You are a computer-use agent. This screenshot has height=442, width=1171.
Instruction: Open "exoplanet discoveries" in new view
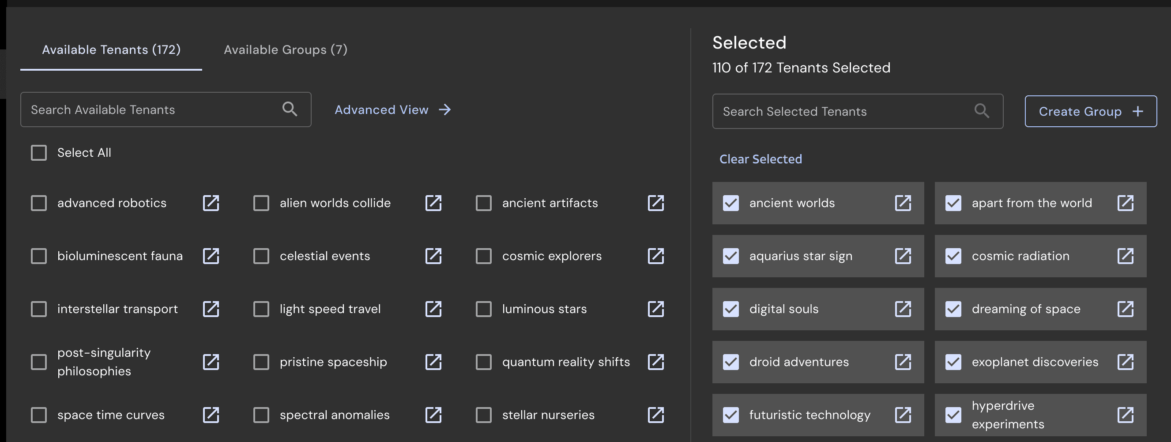point(1126,362)
